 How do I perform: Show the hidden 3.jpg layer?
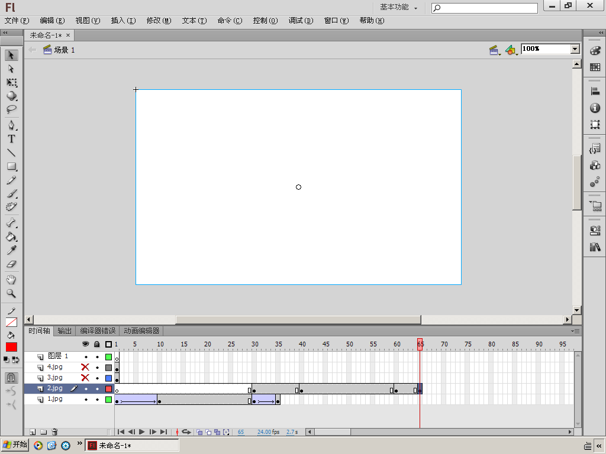pos(85,378)
